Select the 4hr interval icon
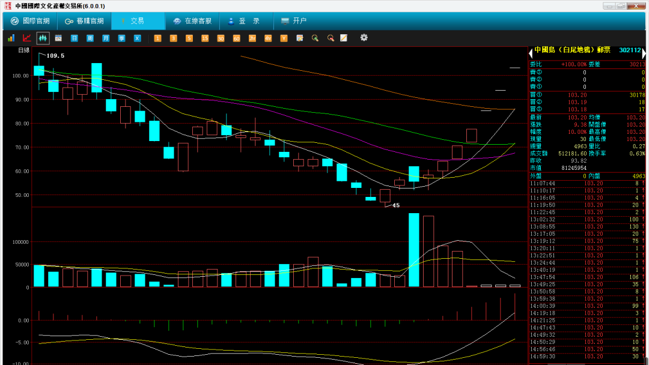The width and height of the screenshot is (649, 365). tap(268, 38)
